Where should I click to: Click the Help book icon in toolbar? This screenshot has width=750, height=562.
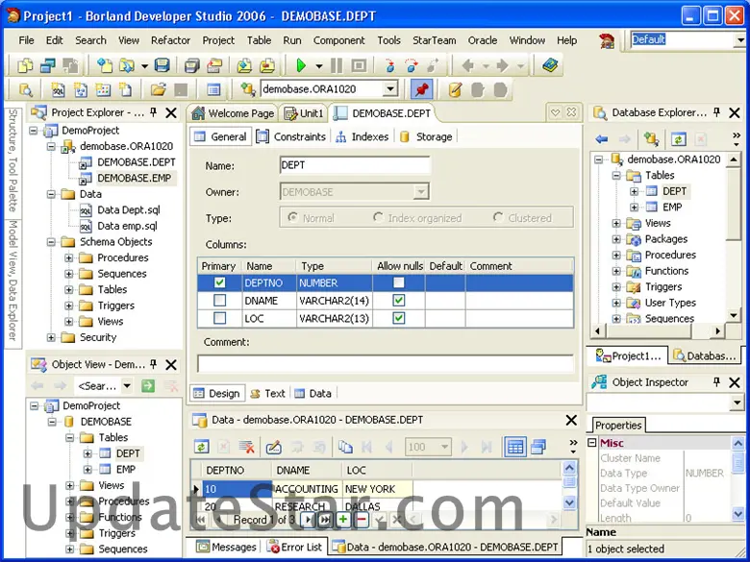(550, 65)
